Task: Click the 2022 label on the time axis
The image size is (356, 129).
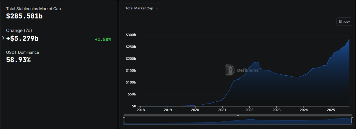Action: click(x=249, y=110)
